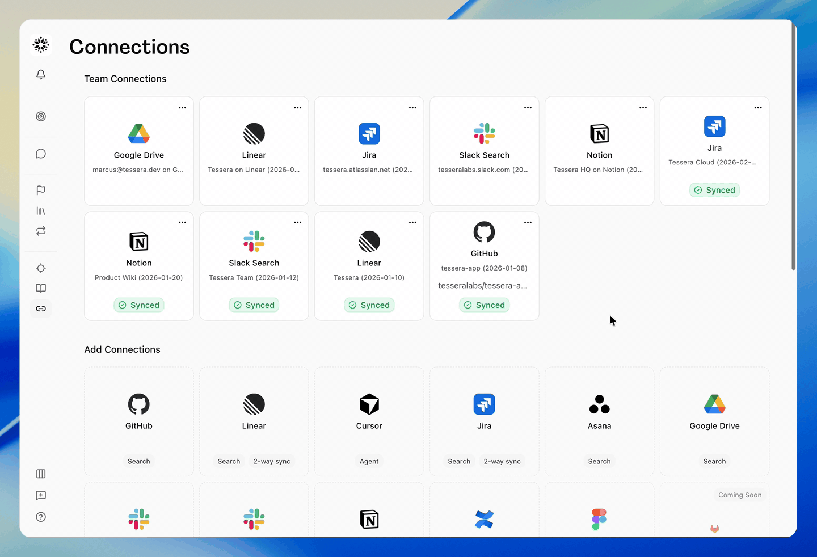Image resolution: width=817 pixels, height=557 pixels.
Task: Click the app logo in the sidebar
Action: click(x=41, y=45)
